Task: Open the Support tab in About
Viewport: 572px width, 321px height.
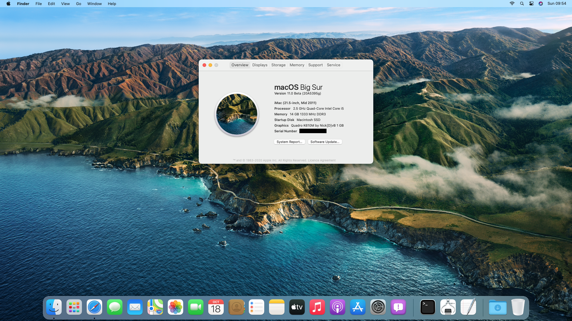Action: click(315, 65)
